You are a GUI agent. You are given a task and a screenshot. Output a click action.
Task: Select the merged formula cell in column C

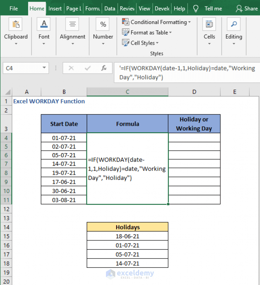coord(127,169)
